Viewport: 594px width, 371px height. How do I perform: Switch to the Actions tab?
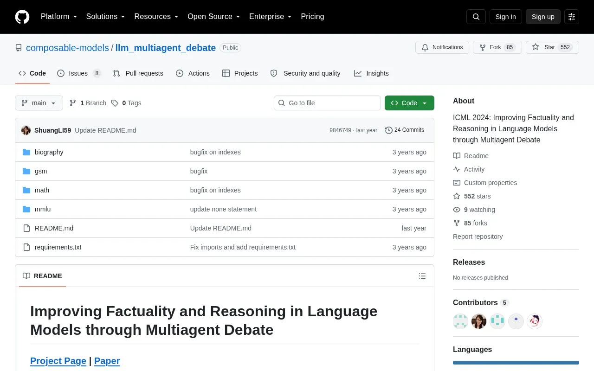coord(193,73)
